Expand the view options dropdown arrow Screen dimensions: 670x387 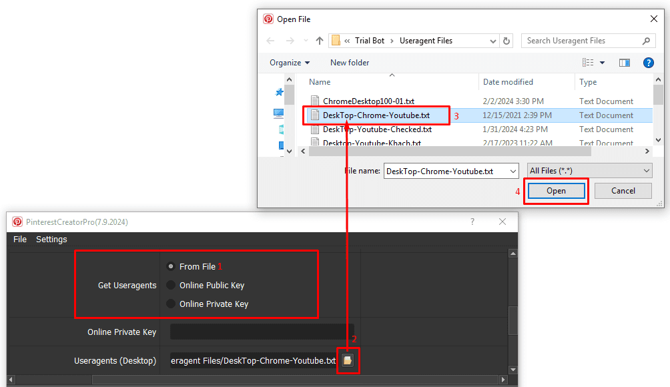coord(602,63)
